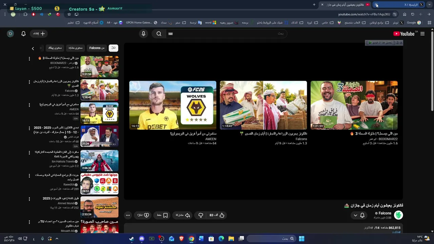Open a new browser tab
The height and width of the screenshot is (244, 434).
(314, 4)
